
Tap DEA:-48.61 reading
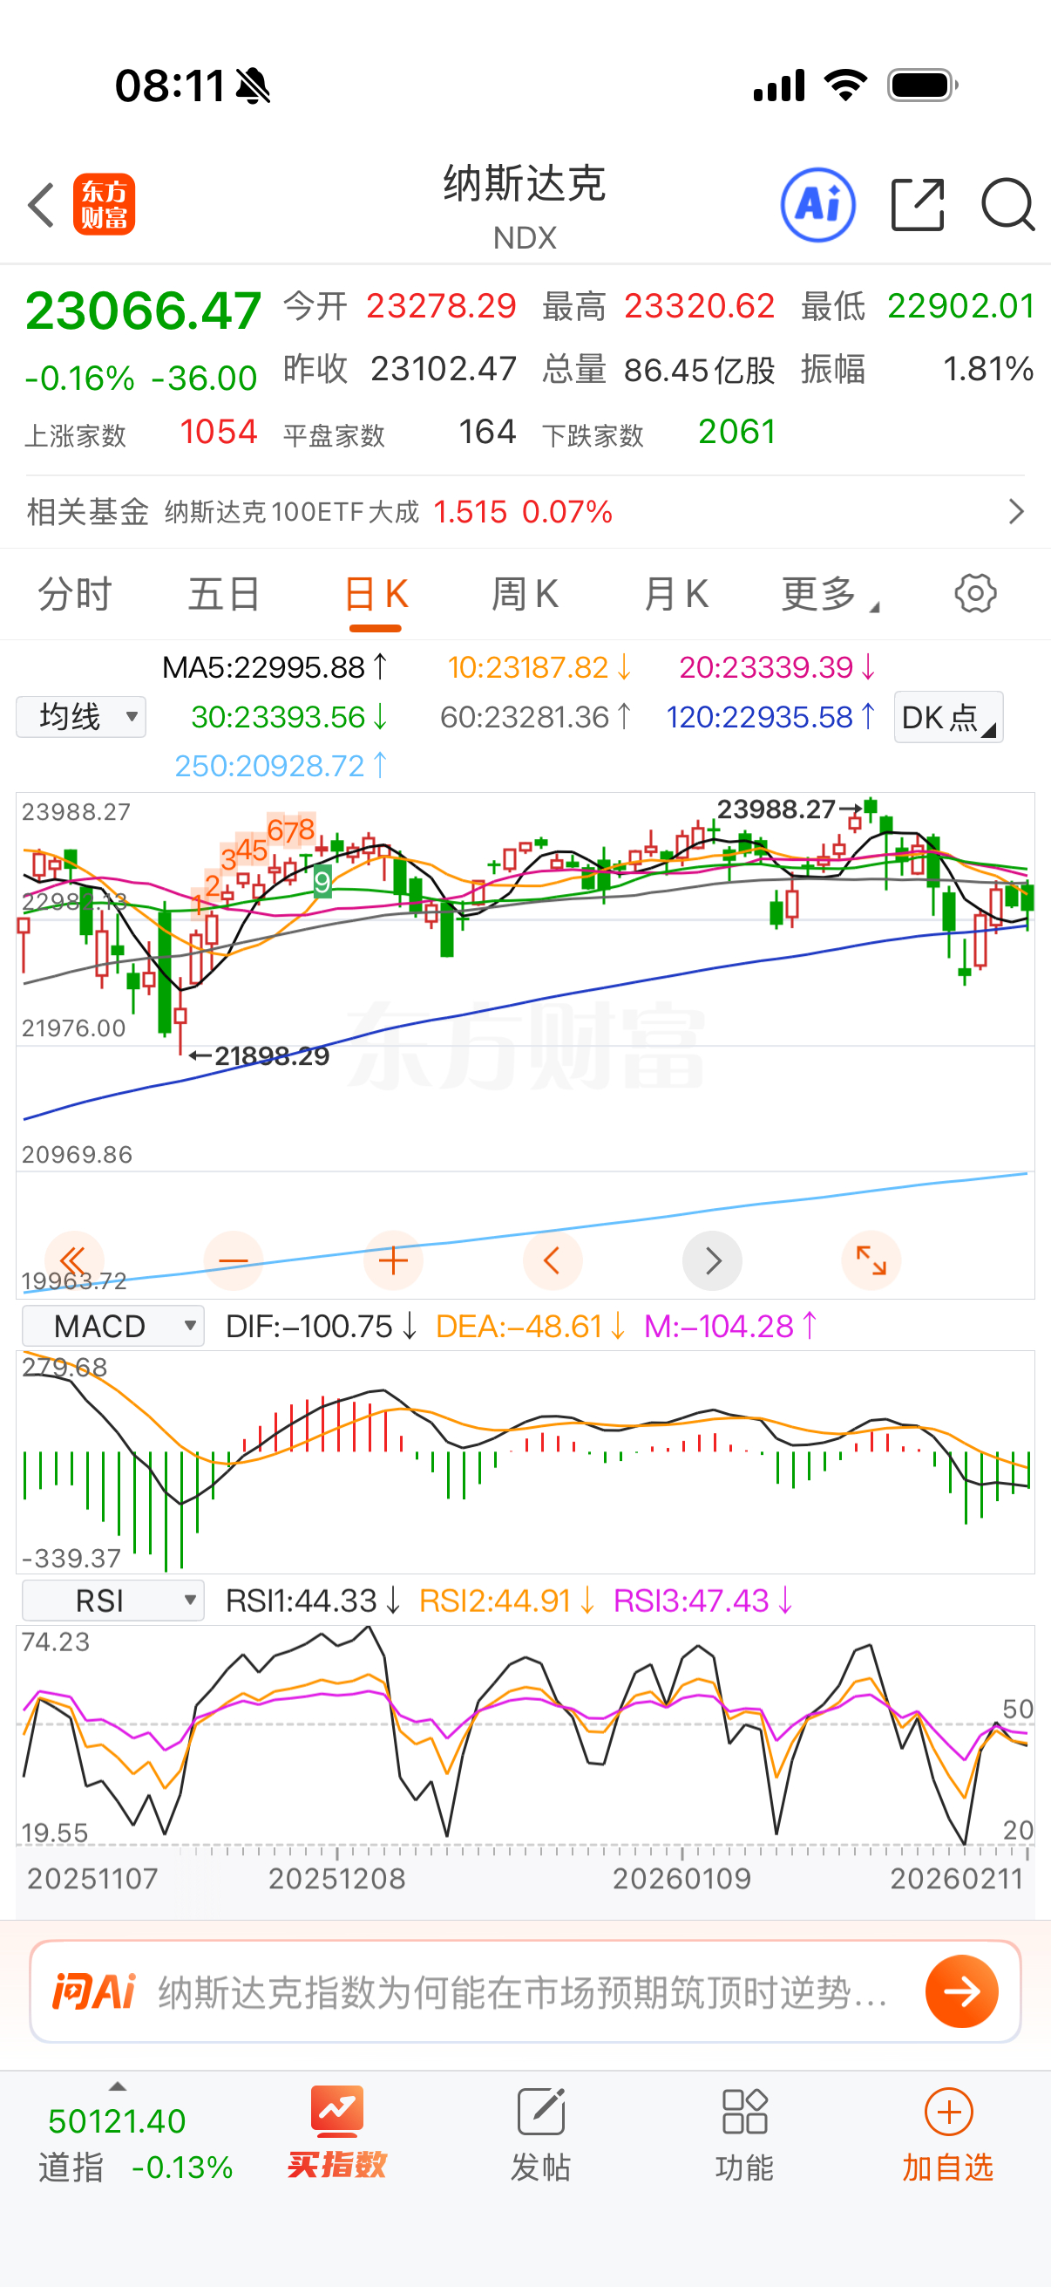pyautogui.click(x=531, y=1327)
